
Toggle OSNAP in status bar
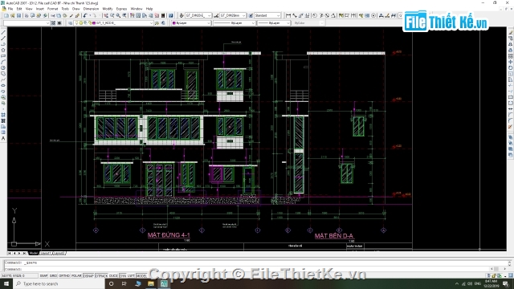tap(88, 276)
